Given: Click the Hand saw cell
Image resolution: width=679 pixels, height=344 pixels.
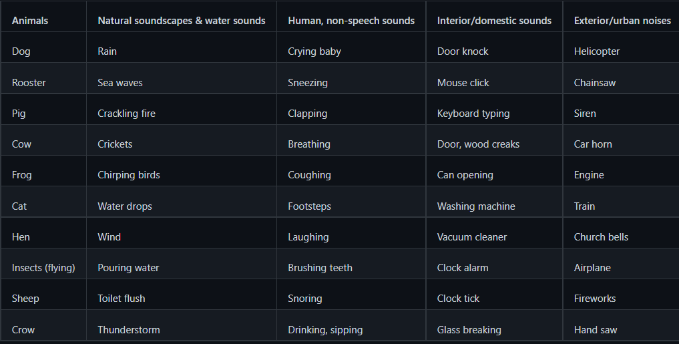Looking at the screenshot, I should (596, 330).
